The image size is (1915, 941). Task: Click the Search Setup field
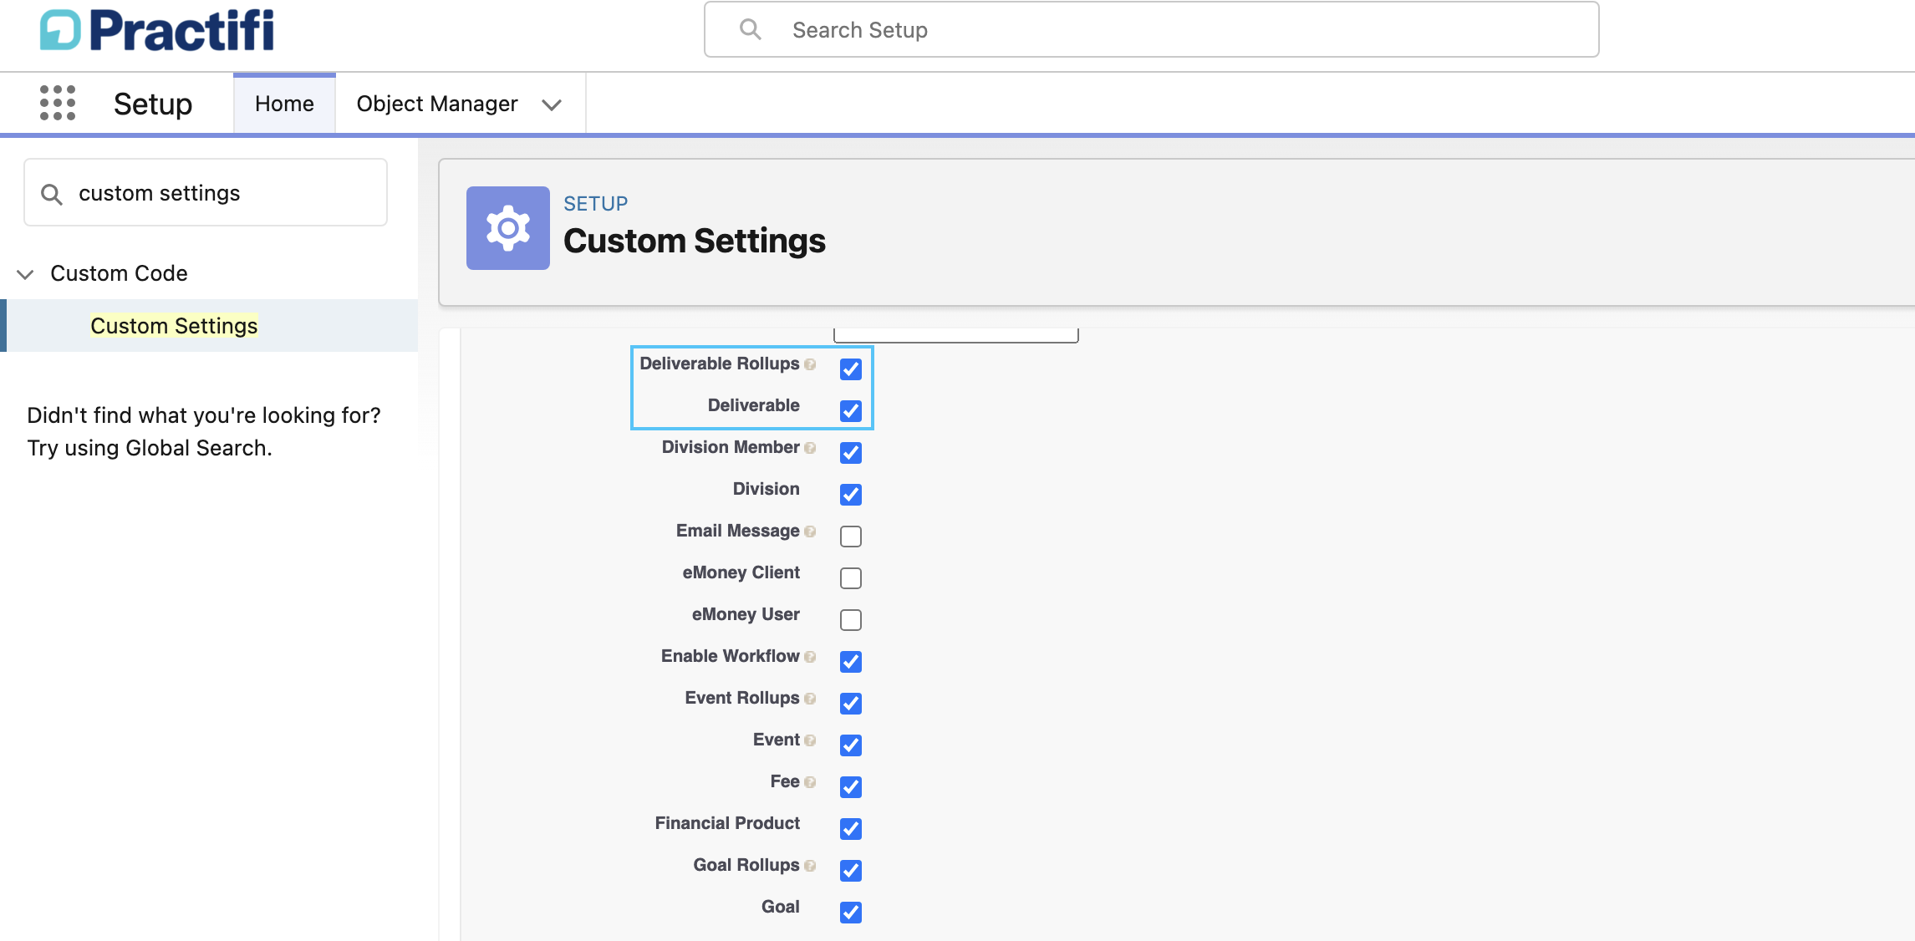point(1151,29)
